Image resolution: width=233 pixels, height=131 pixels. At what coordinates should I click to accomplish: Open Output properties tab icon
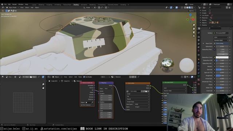[x=199, y=40]
